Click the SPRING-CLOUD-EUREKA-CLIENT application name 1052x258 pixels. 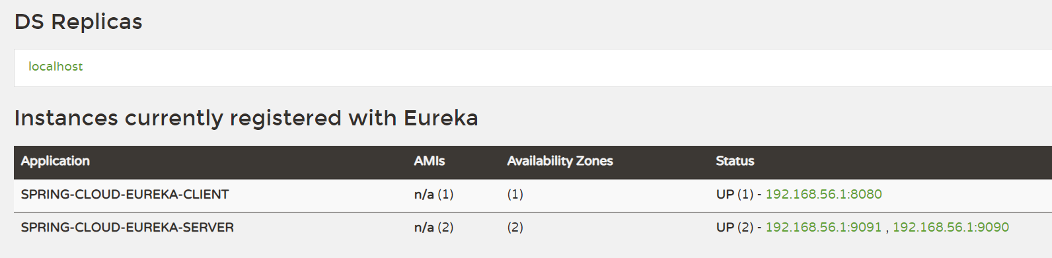point(125,194)
